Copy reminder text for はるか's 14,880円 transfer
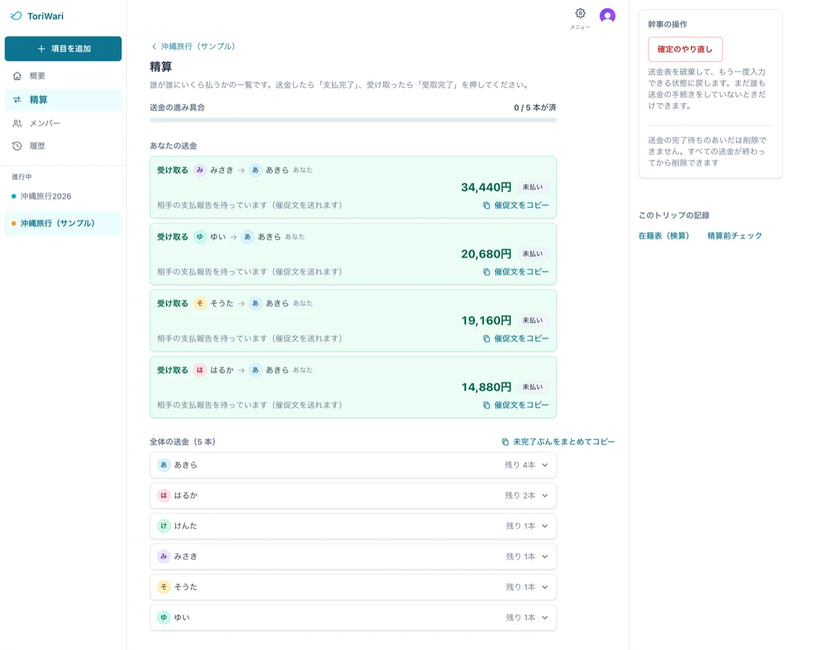Viewport: 814px width, 650px height. coord(516,404)
